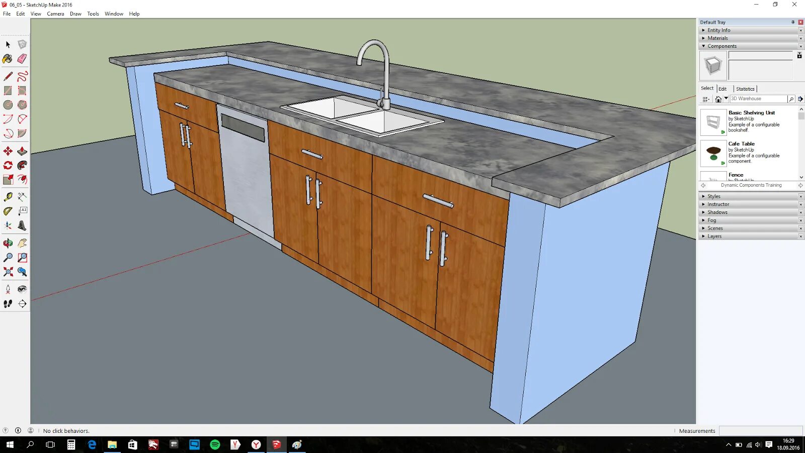Click the 3D Warehouse search button
805x453 pixels.
click(791, 99)
